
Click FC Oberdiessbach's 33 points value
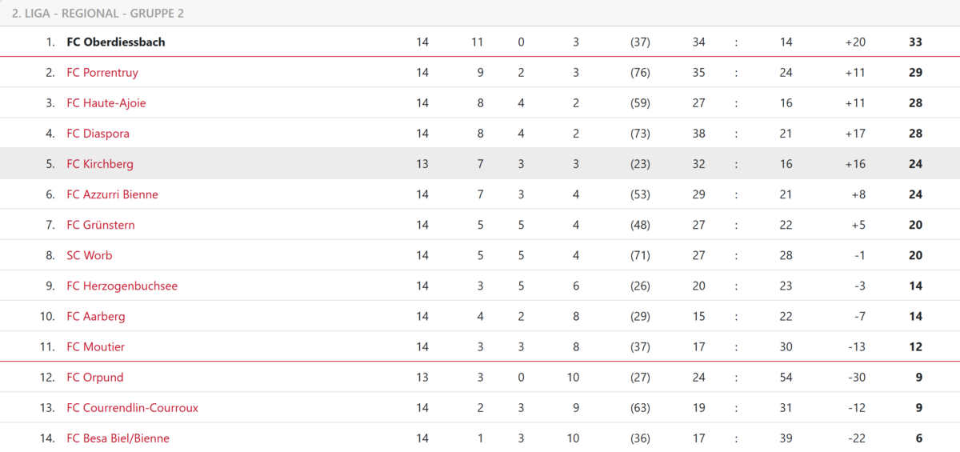tap(915, 42)
